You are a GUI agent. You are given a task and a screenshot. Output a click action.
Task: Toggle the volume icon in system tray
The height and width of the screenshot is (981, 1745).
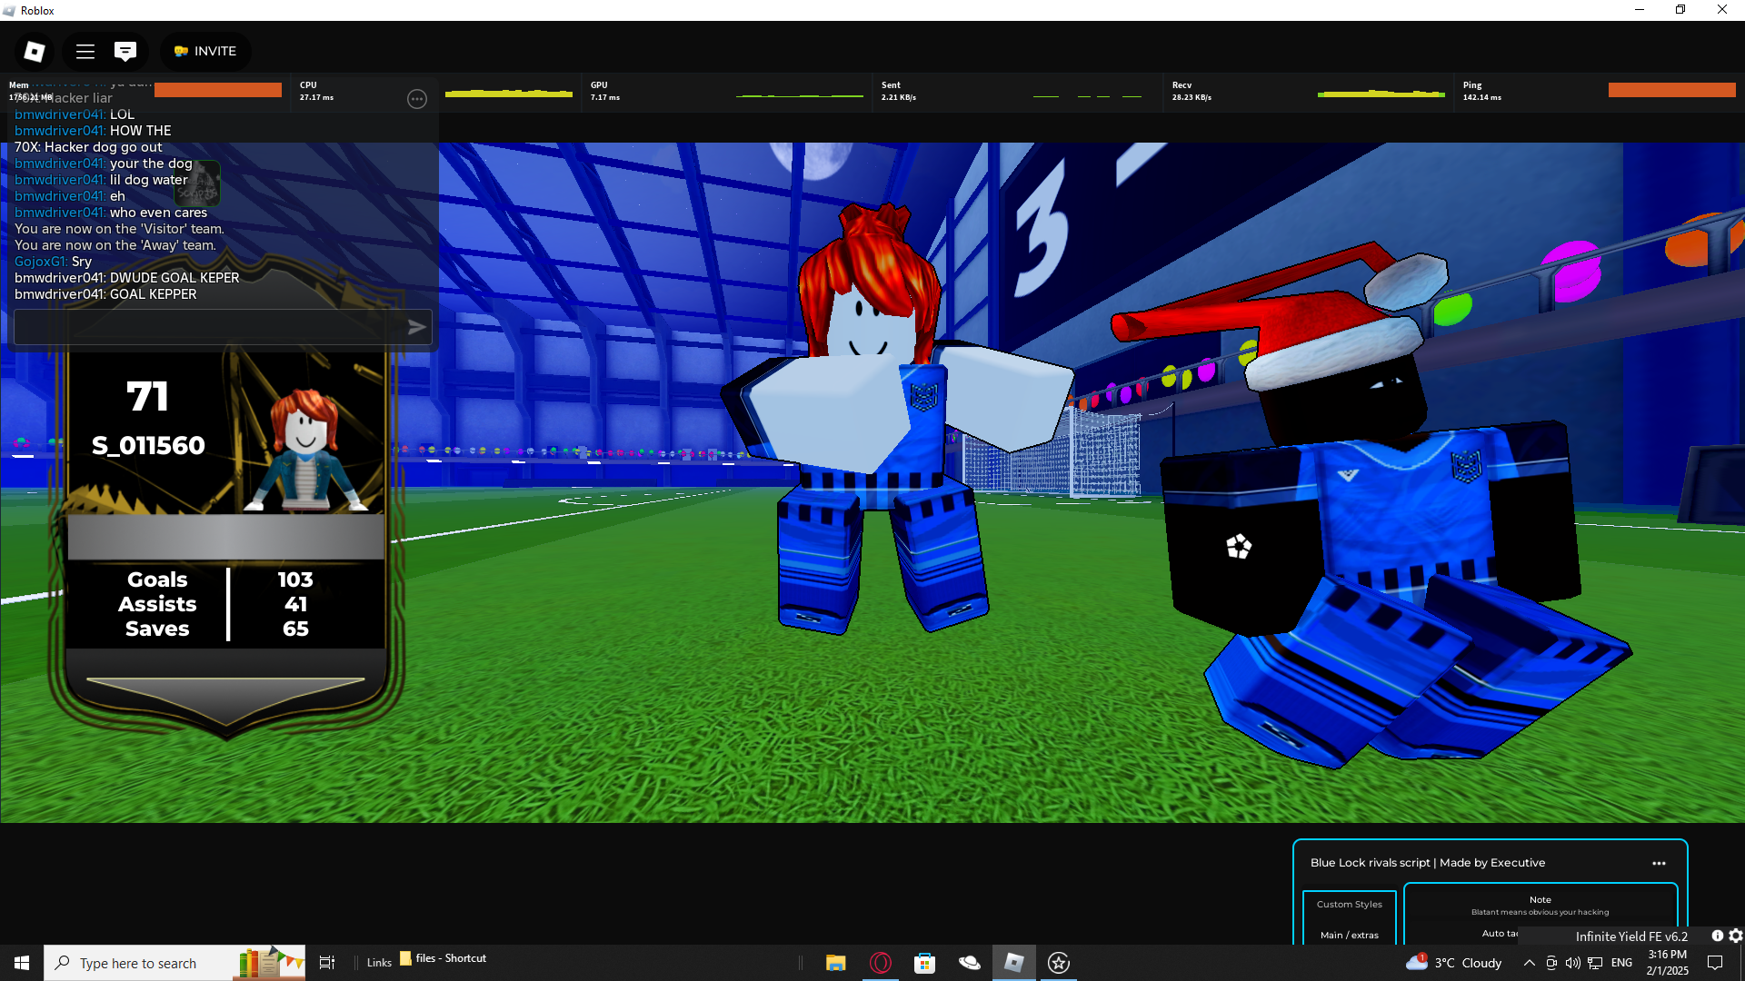1573,963
